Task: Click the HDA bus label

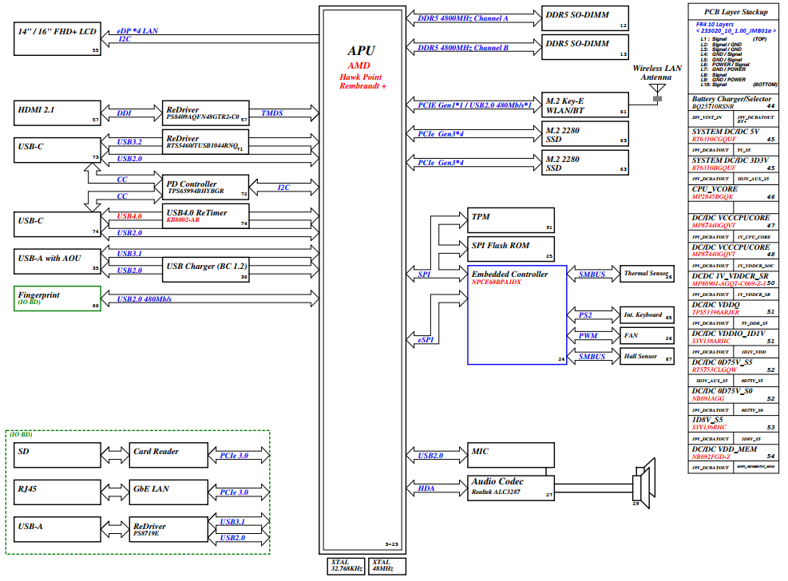Action: click(x=426, y=488)
